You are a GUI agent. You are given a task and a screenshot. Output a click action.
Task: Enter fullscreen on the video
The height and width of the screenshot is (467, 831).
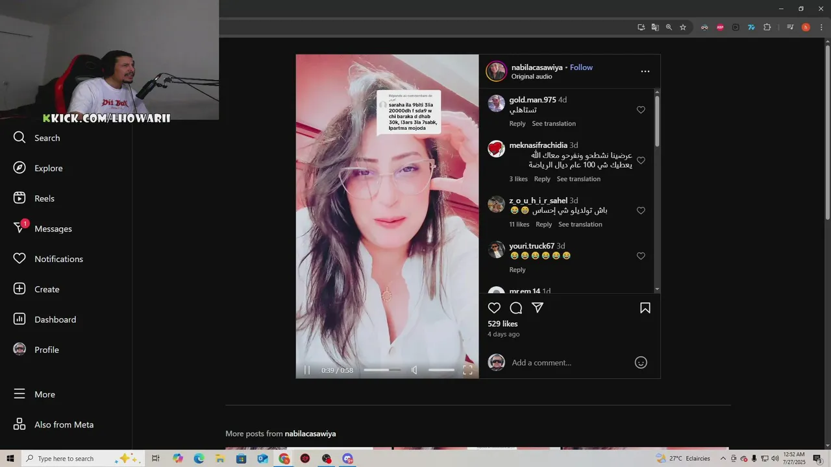point(467,370)
